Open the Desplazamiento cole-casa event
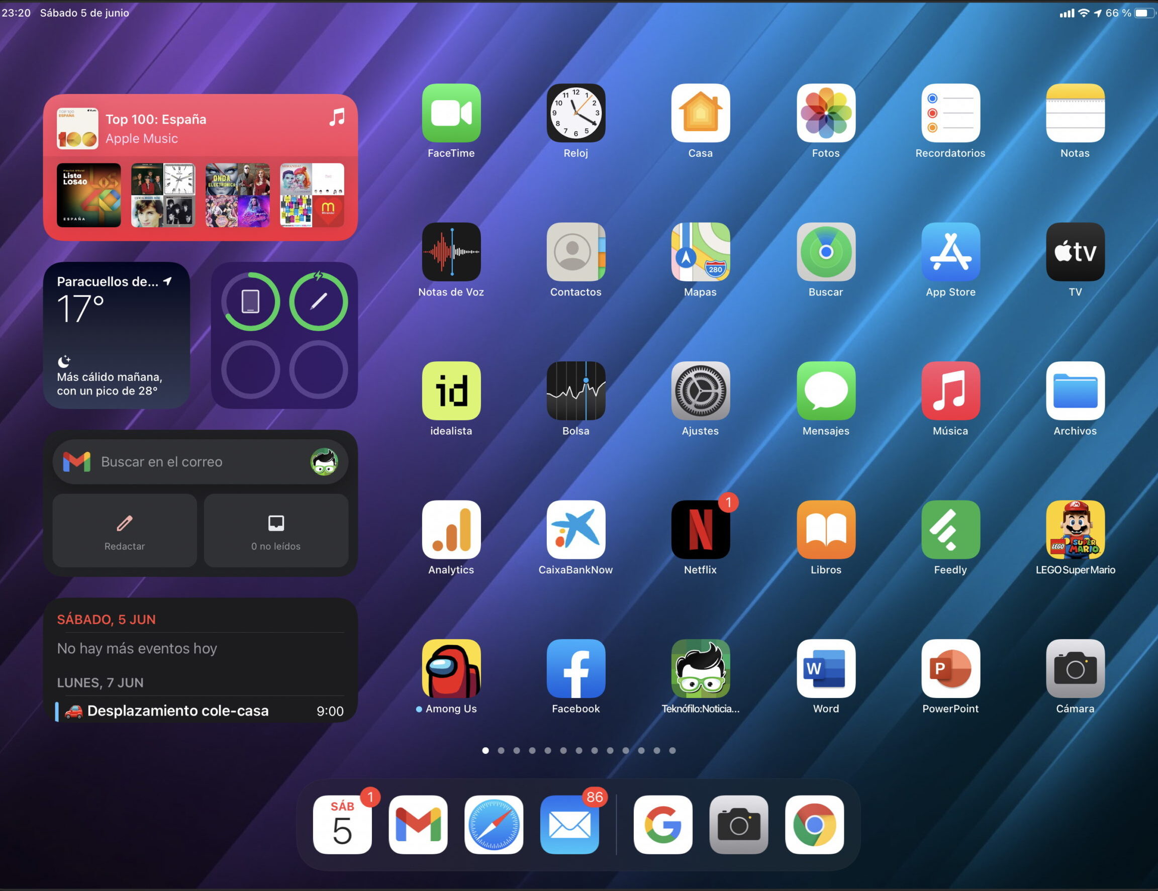Screen dimensions: 1158x891 click(x=201, y=711)
